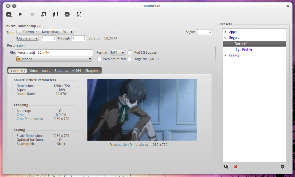Click the Source name Kuroshitsuji - 20

[x=30, y=26]
